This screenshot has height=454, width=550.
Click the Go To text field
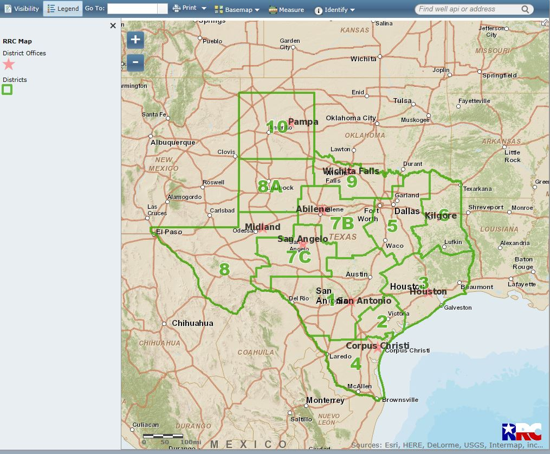pos(132,9)
